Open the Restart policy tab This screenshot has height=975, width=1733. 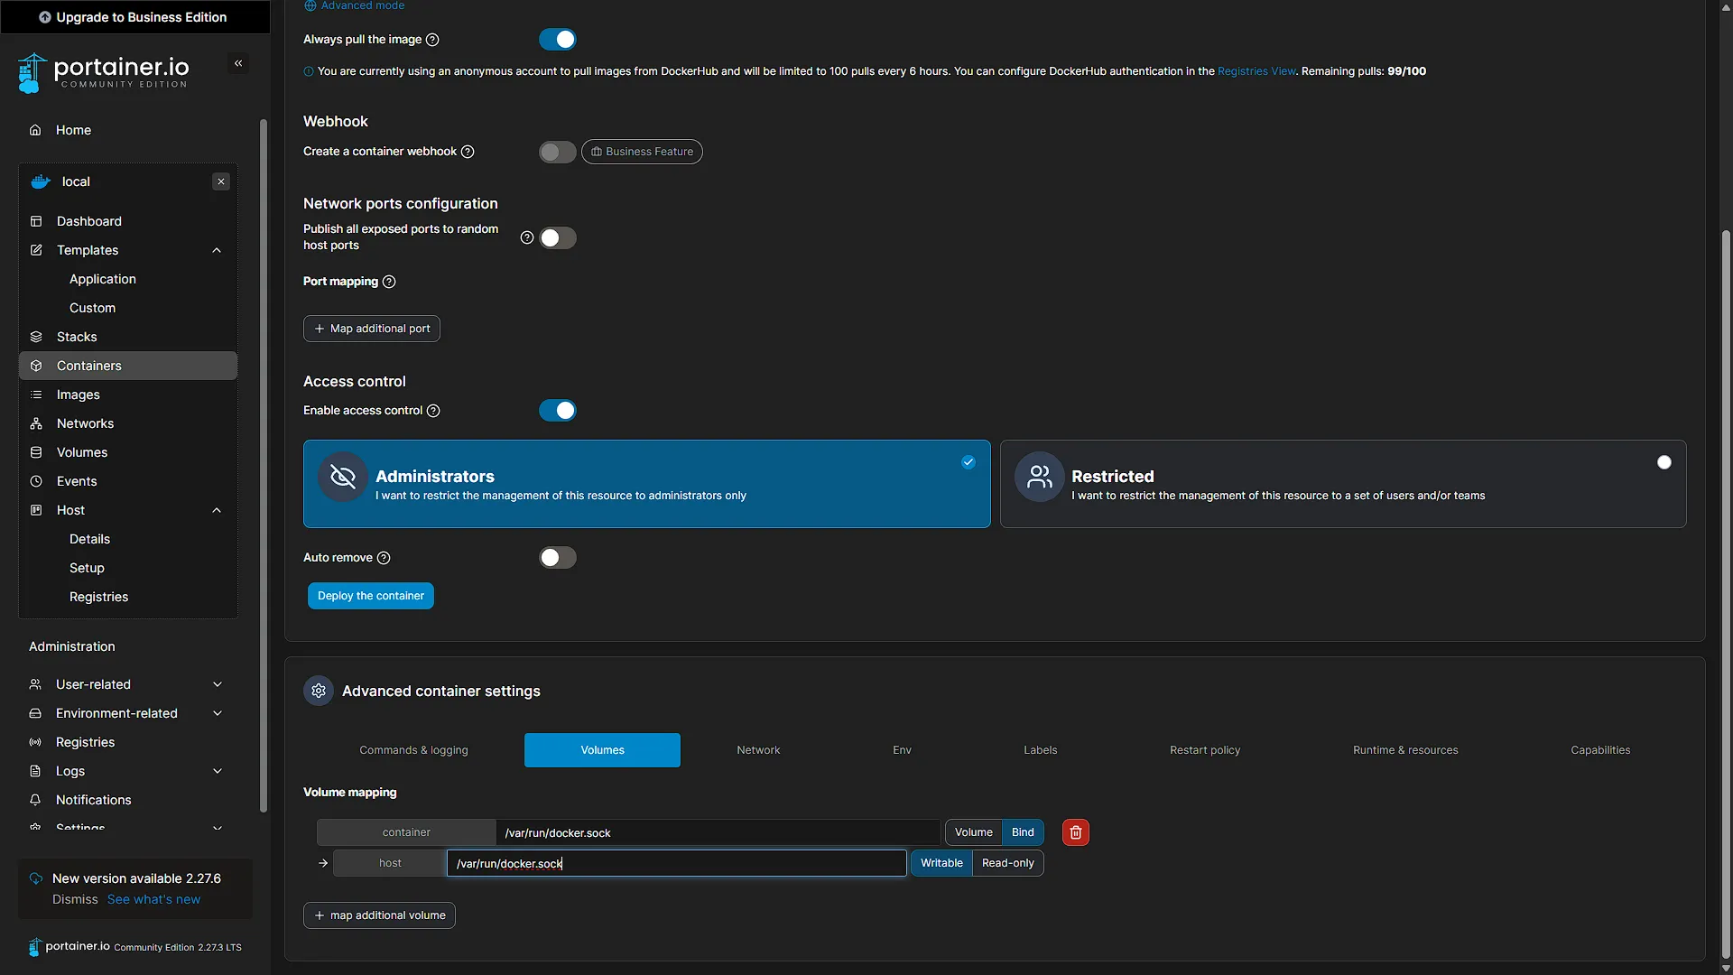click(1205, 750)
